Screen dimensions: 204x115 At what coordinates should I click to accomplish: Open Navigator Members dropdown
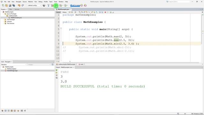[13, 65]
